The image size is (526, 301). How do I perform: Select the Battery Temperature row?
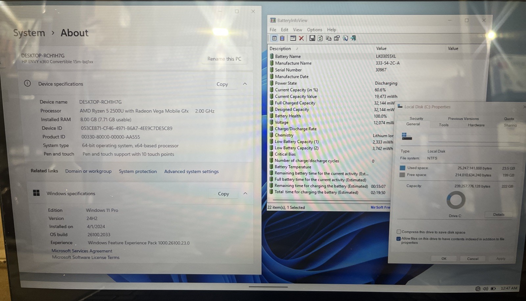pos(330,167)
